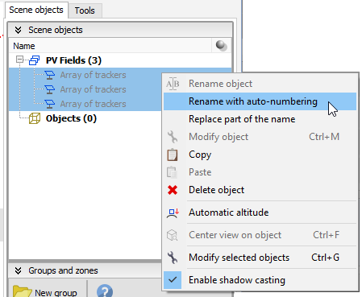This screenshot has width=362, height=297.
Task: Click the third tracker array icon
Action: pyautogui.click(x=50, y=104)
